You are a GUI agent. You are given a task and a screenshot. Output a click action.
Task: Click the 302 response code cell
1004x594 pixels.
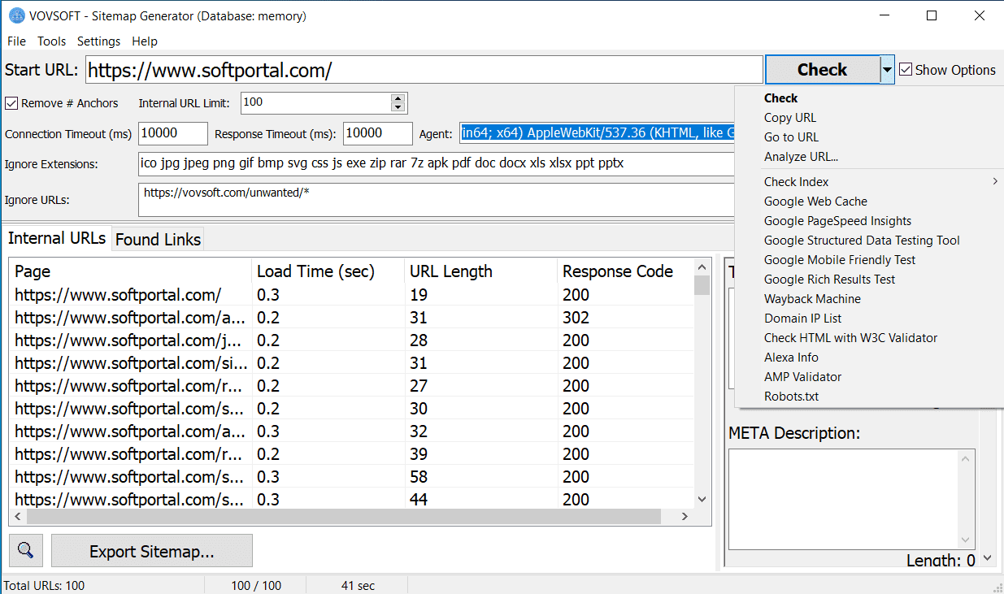coord(576,318)
